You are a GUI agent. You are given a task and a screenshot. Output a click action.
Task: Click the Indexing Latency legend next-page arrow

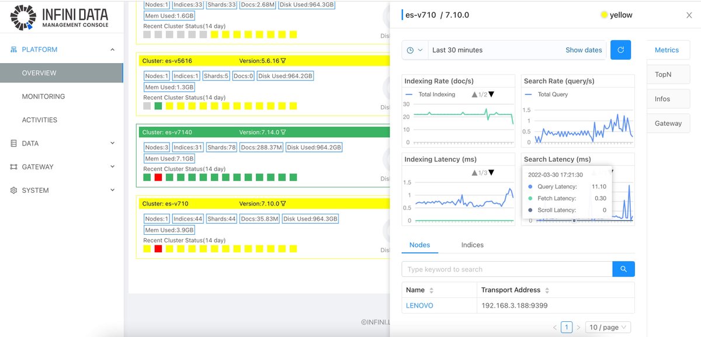click(x=491, y=172)
